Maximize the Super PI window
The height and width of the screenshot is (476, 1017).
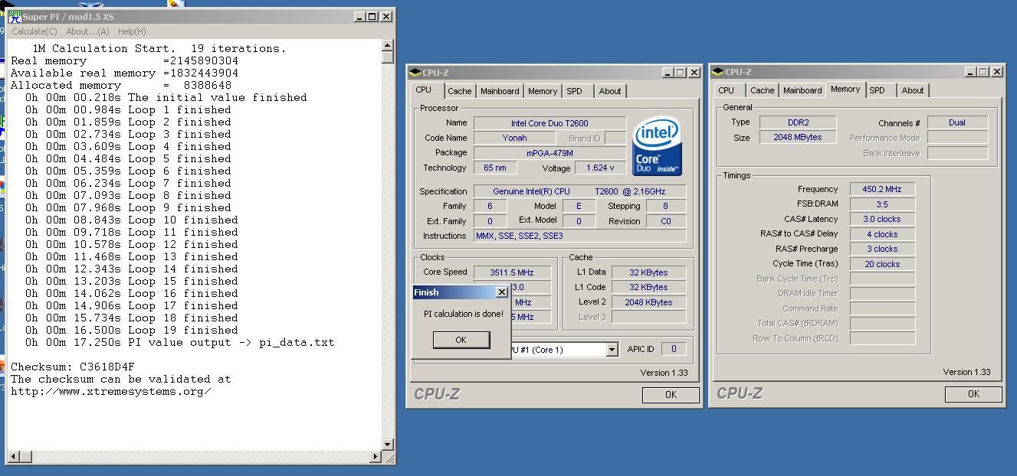click(372, 16)
